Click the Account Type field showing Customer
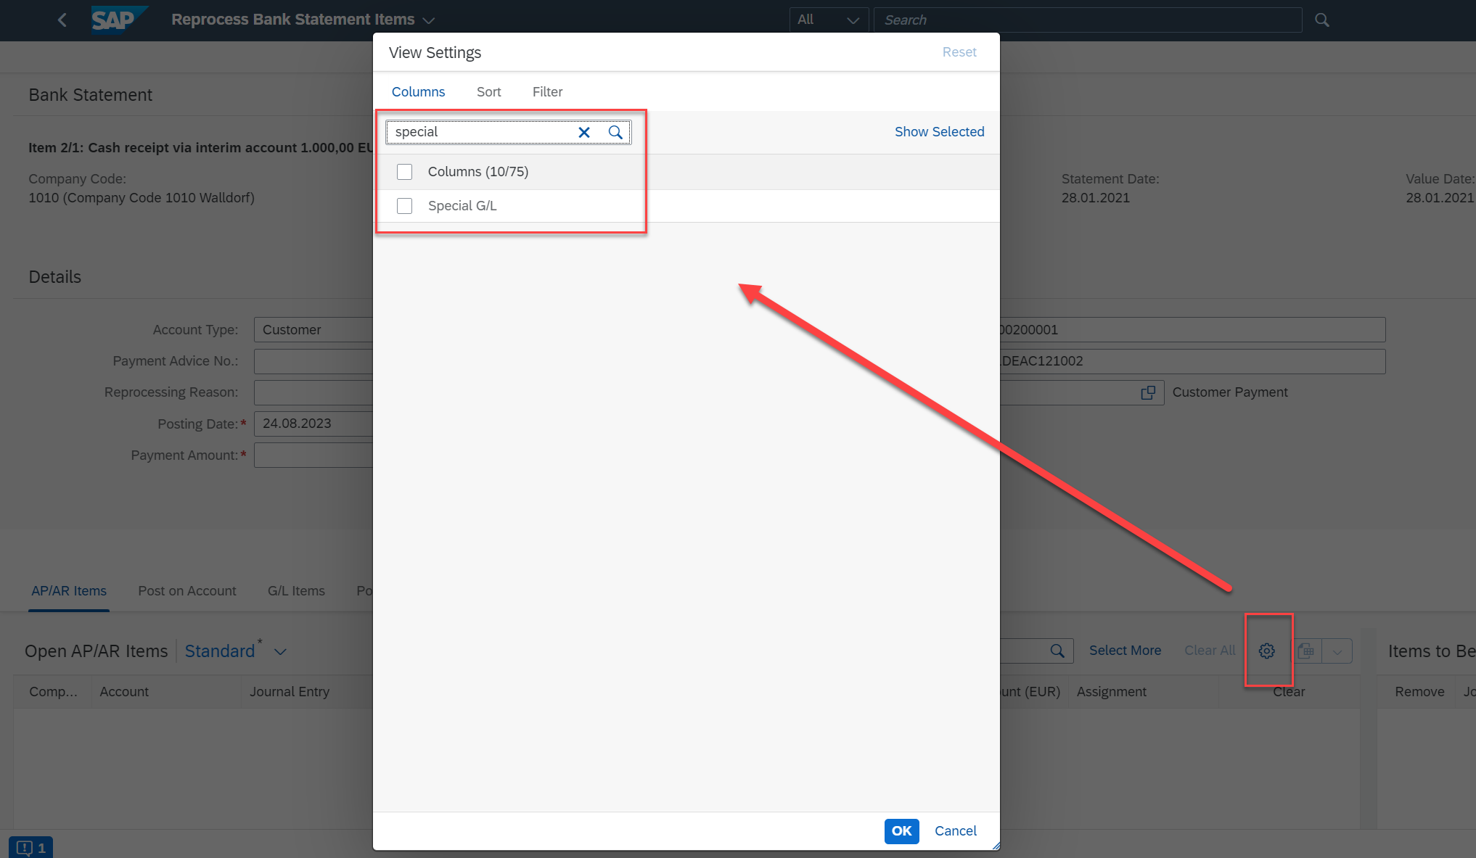Image resolution: width=1476 pixels, height=858 pixels. point(313,330)
